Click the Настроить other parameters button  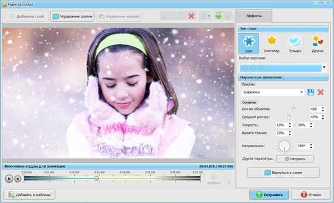295,159
